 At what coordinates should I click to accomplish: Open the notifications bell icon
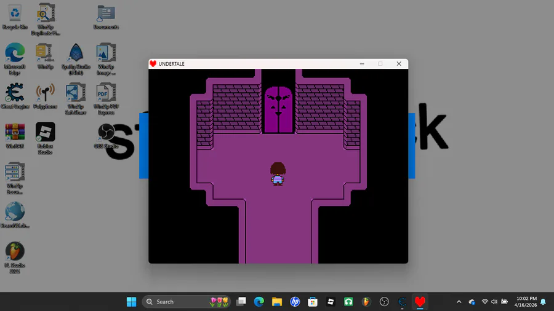pos(544,302)
